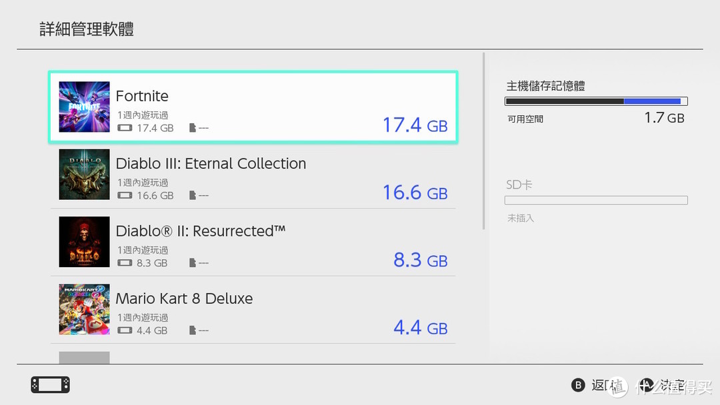The height and width of the screenshot is (405, 720).
Task: Click SD card icon in Diablo III row
Action: [x=193, y=195]
